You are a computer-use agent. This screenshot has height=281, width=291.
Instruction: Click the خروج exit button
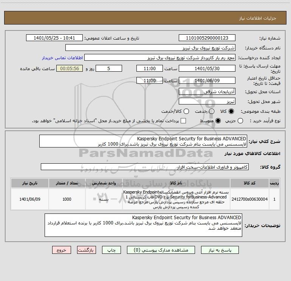pyautogui.click(x=62, y=250)
